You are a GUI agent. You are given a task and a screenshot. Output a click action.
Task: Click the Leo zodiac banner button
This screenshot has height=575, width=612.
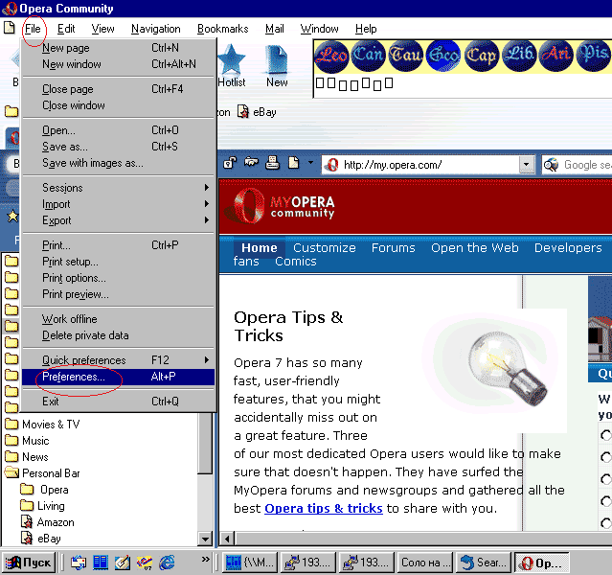[331, 56]
